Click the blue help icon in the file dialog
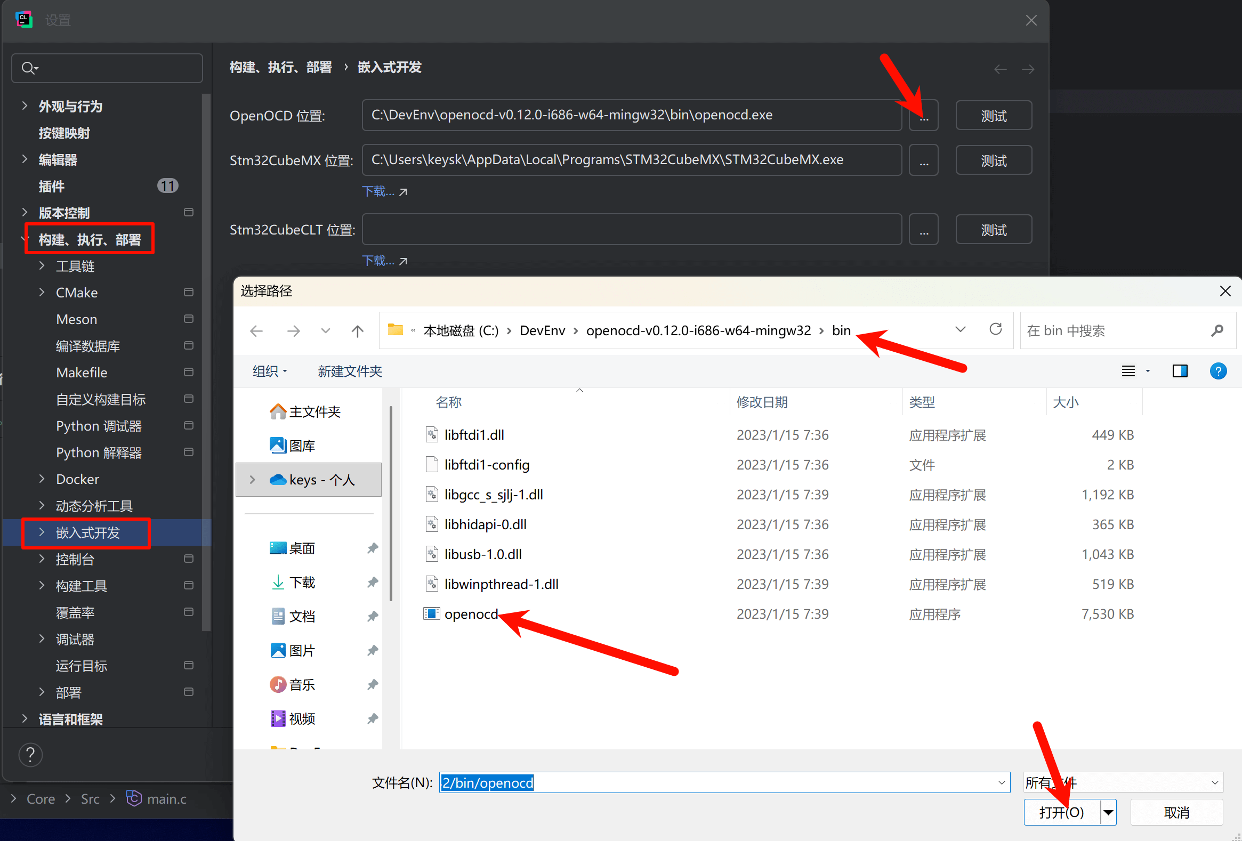 click(1219, 371)
